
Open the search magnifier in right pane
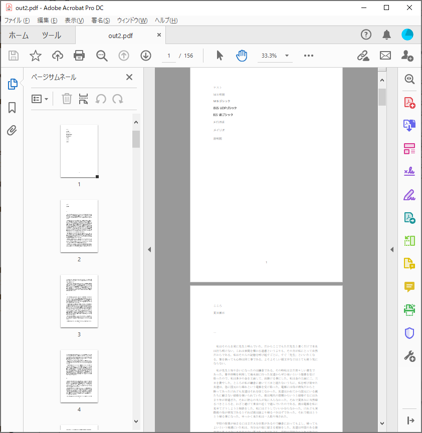pos(409,79)
